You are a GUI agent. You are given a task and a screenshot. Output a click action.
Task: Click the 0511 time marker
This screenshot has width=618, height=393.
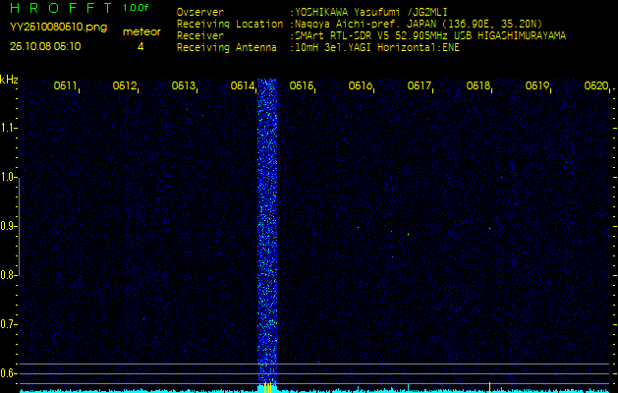click(x=66, y=86)
